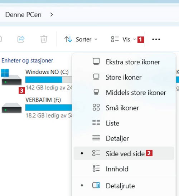Click the Enheter og stasjoner group header
Viewport: 179px width, 196px height.
coord(27,61)
